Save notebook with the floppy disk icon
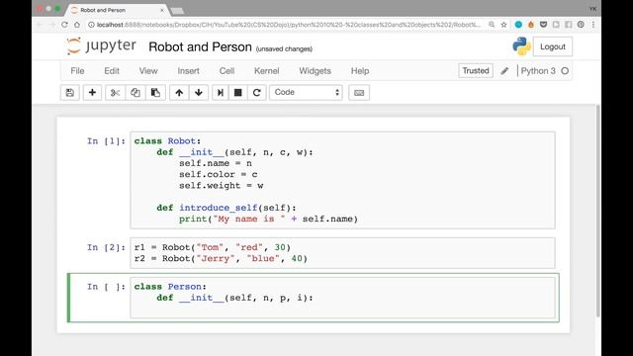This screenshot has width=633, height=356. (70, 92)
